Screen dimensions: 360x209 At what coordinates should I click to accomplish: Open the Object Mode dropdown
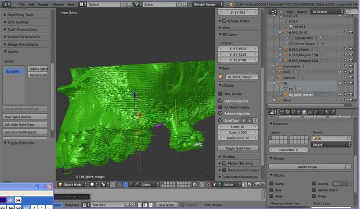click(73, 184)
